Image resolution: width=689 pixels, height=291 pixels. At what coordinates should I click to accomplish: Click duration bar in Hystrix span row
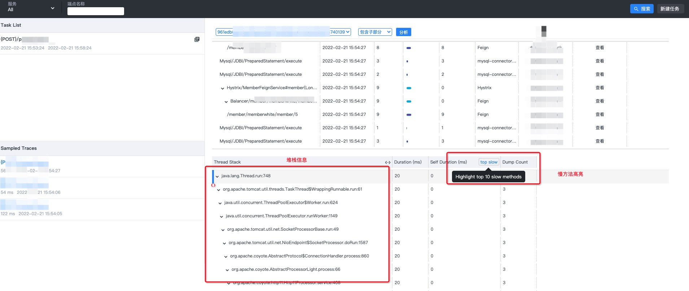(x=409, y=88)
